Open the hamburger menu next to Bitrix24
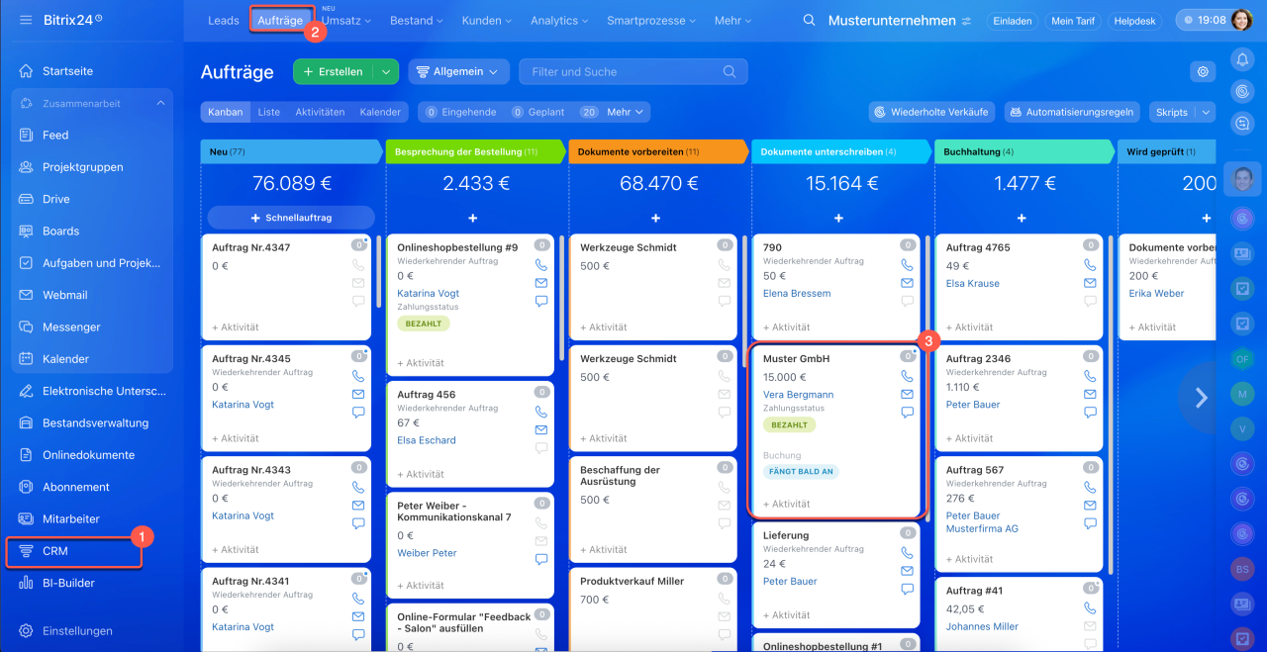Viewport: 1267px width, 652px height. (26, 20)
